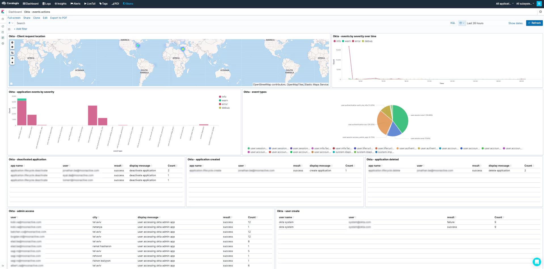Viewport: 544px width, 269px height.
Task: Toggle debug in application events by severity legend
Action: (224, 108)
